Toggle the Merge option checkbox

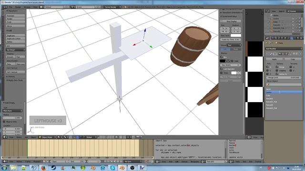coord(277,67)
